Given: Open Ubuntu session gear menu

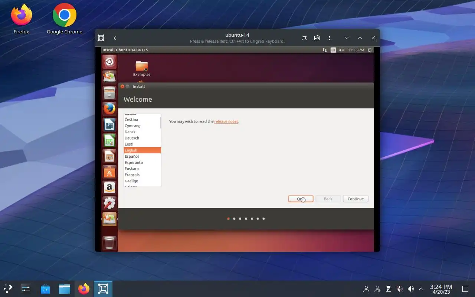Looking at the screenshot, I should [370, 50].
